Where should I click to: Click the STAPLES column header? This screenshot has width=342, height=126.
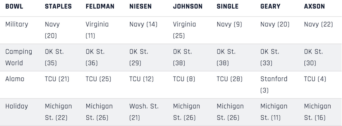coord(58,7)
